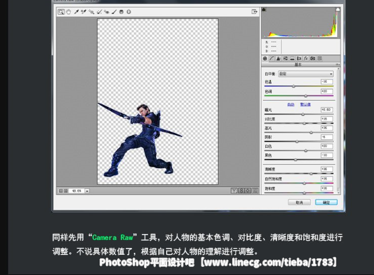The image size is (374, 275).
Task: Select the Adjustment Brush tool
Action: click(x=114, y=11)
